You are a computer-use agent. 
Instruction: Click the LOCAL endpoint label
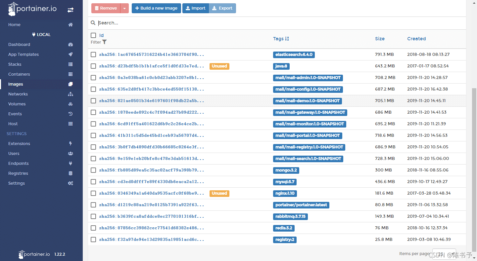pyautogui.click(x=41, y=35)
